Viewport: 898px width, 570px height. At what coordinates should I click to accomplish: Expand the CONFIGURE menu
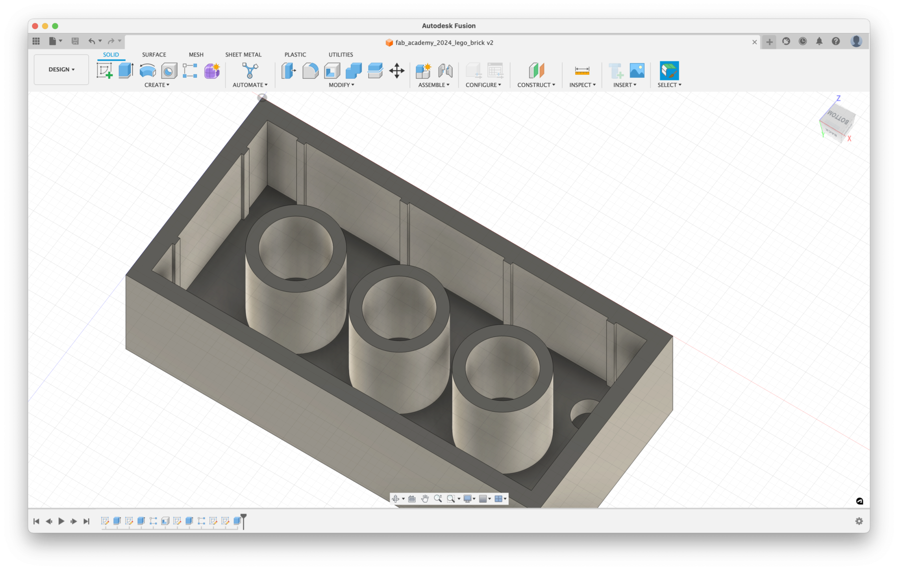[483, 85]
